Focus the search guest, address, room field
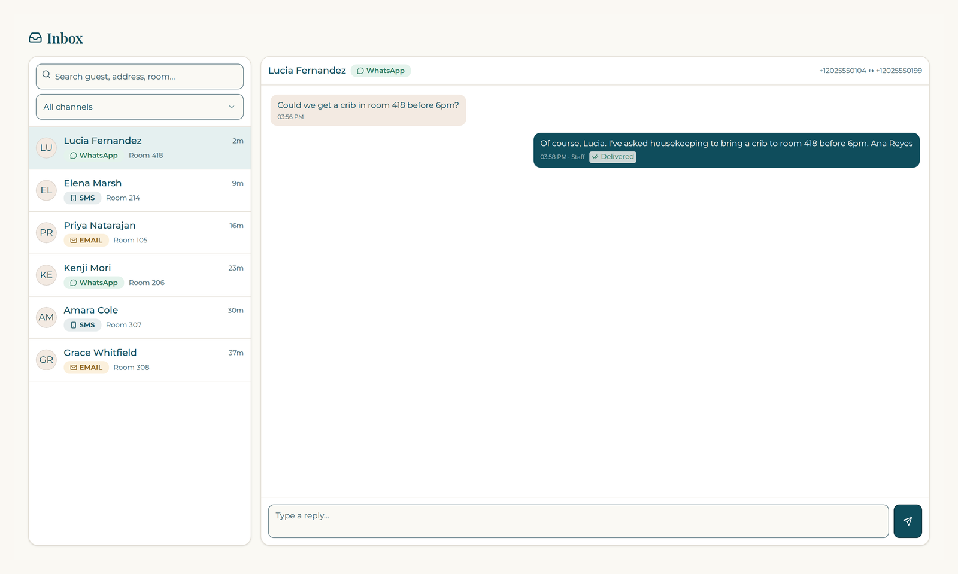Screen dimensions: 958x574 point(140,77)
